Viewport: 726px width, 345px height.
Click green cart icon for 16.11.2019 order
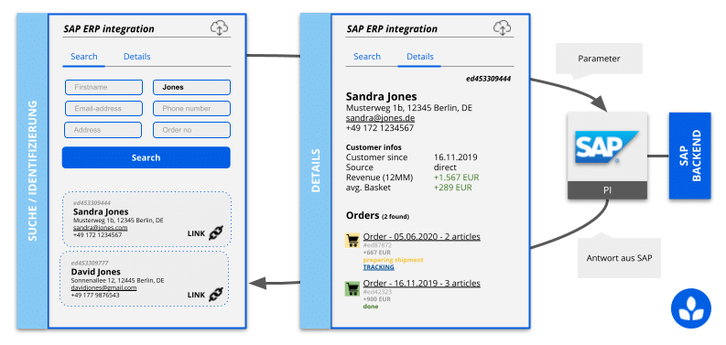pos(352,289)
